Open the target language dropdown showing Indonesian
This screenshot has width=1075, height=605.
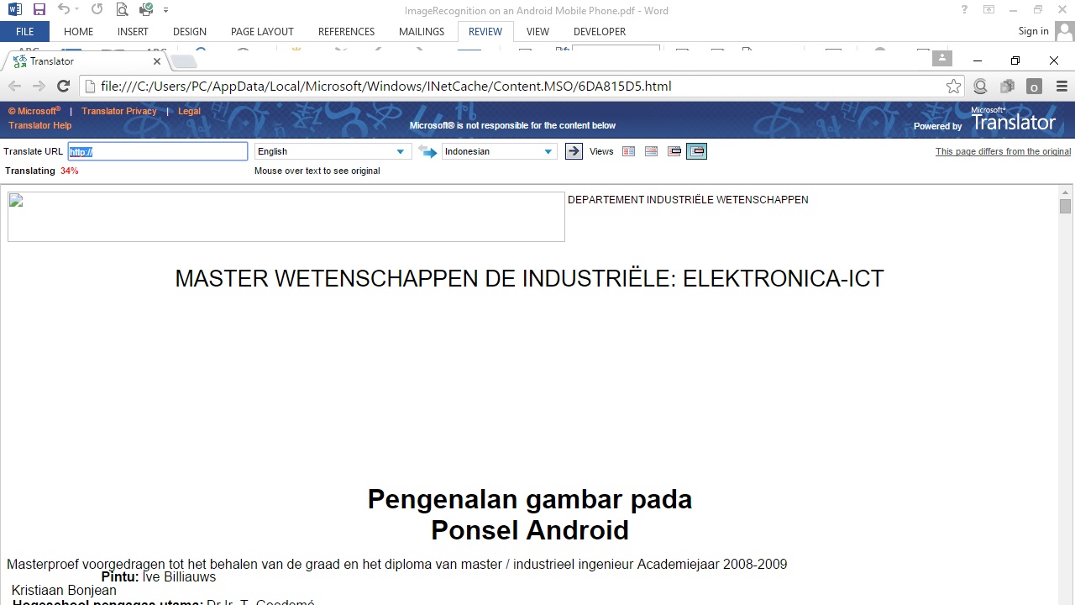pos(499,151)
